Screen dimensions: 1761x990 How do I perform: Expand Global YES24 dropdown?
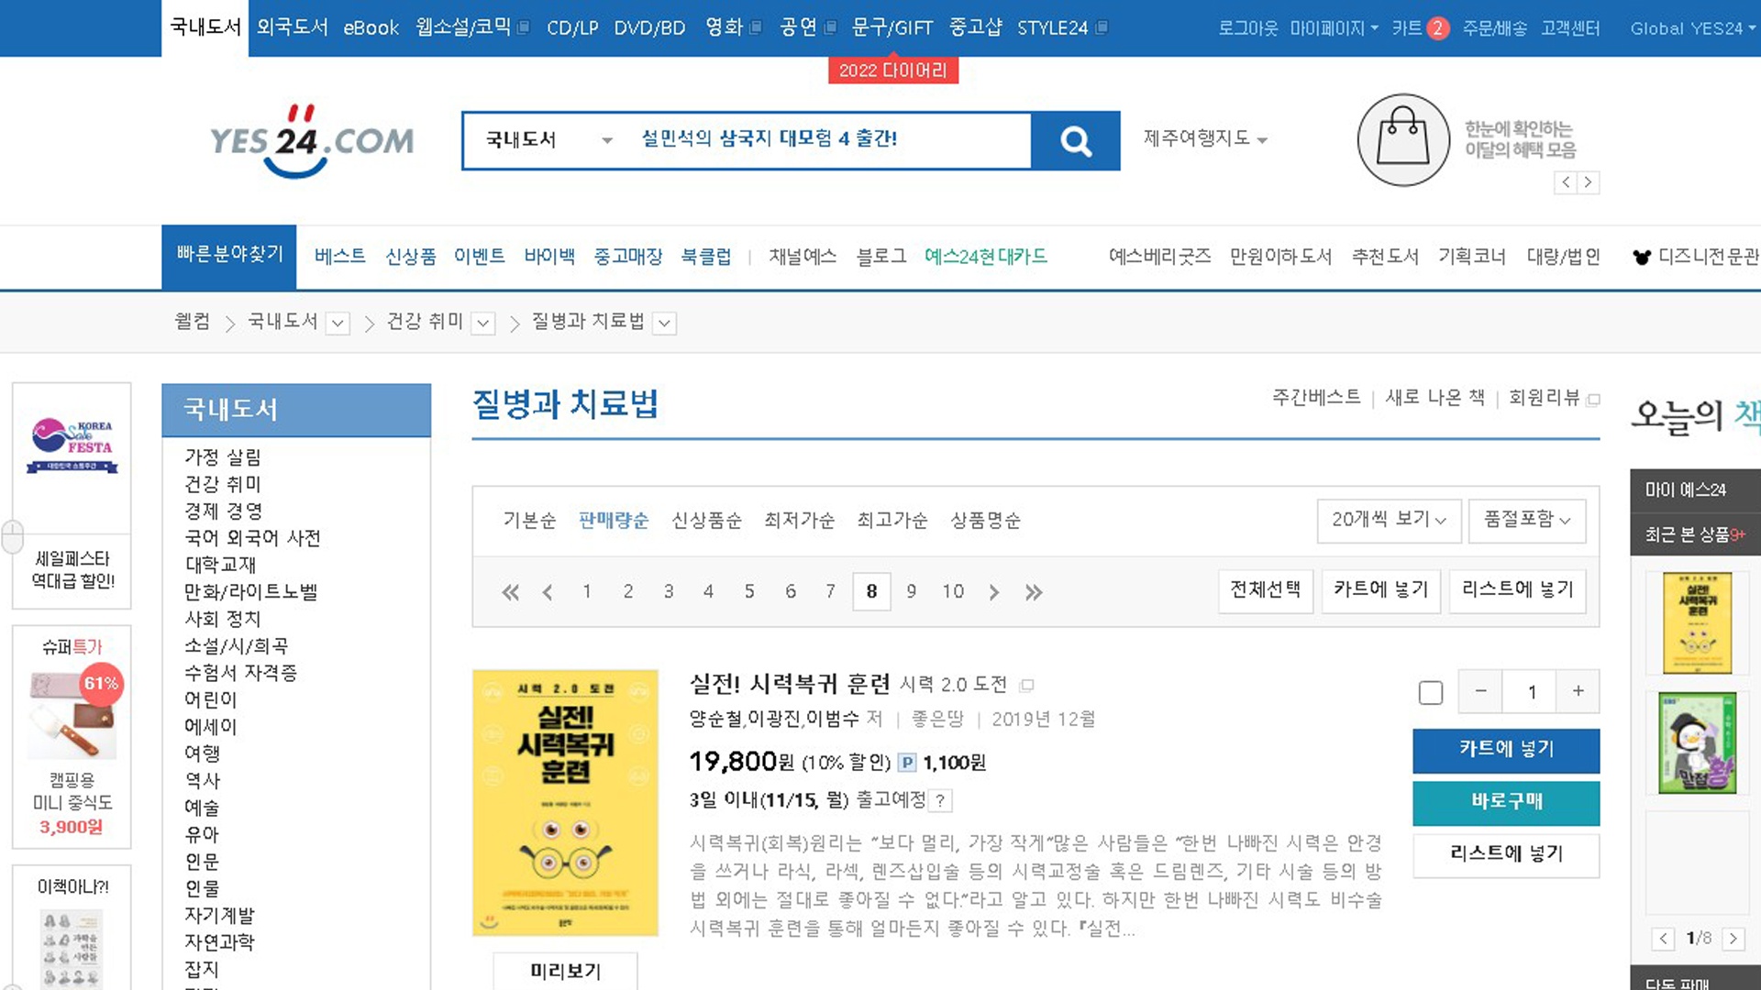point(1692,28)
